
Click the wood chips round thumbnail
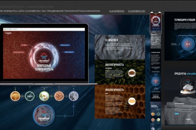click(x=132, y=73)
